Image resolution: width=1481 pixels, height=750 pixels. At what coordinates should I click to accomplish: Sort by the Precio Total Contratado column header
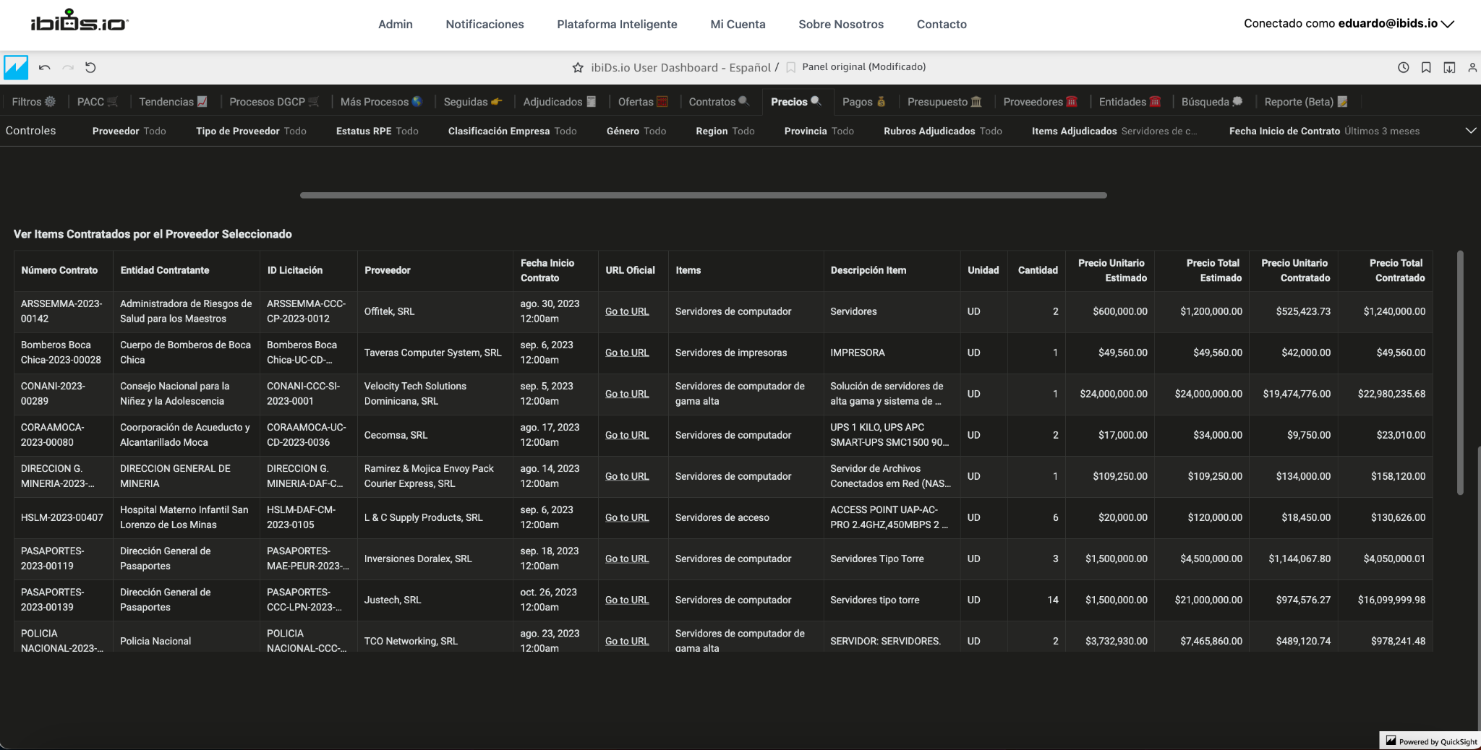(1395, 271)
